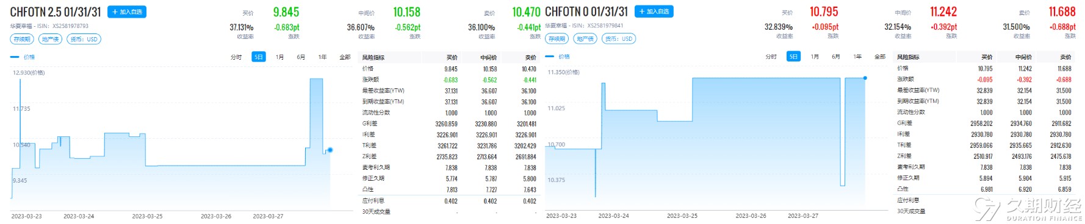Viewport: 1085px width, 224px height.
Task: Add CHFOTN 2.5 bond to watchlist
Action: 127,12
